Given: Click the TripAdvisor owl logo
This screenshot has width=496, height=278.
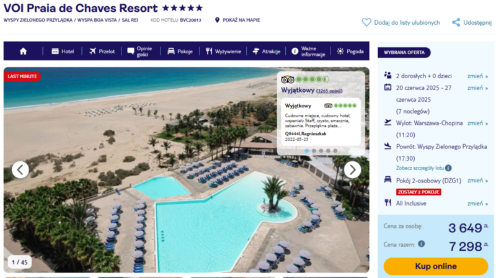Looking at the screenshot, I should point(288,79).
